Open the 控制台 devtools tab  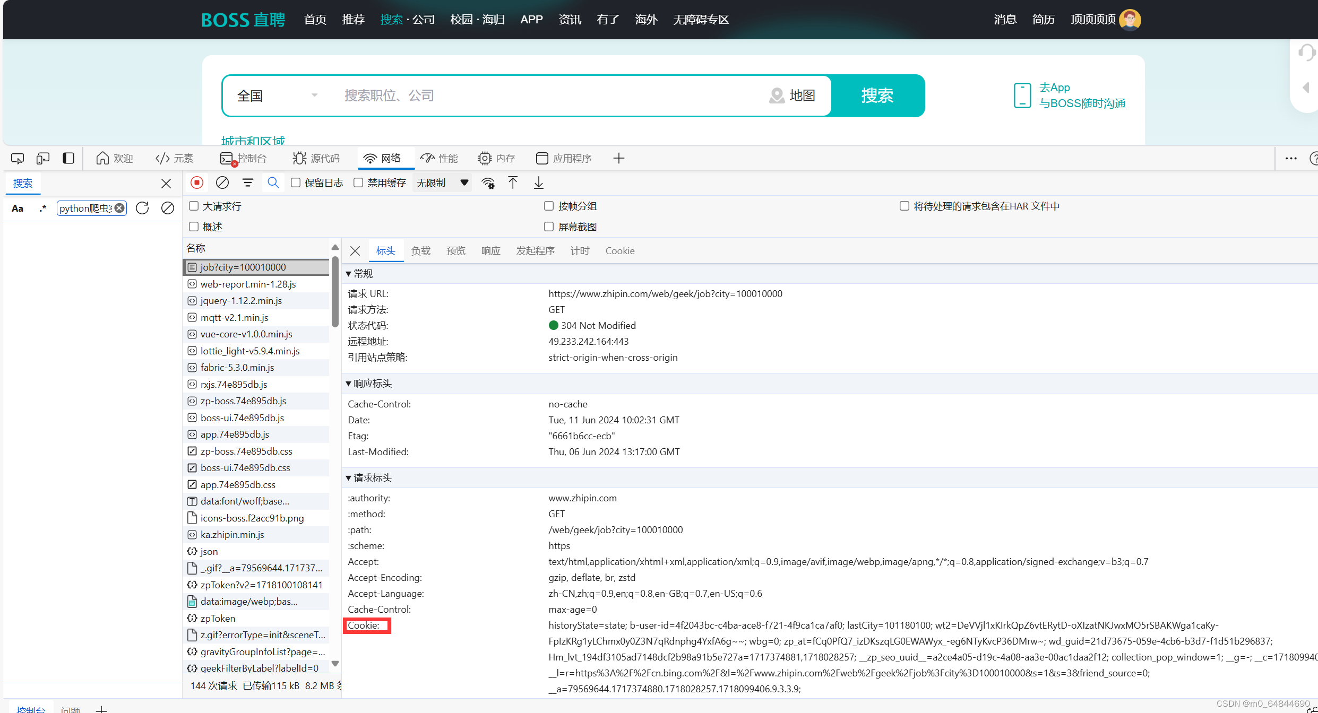coord(244,158)
